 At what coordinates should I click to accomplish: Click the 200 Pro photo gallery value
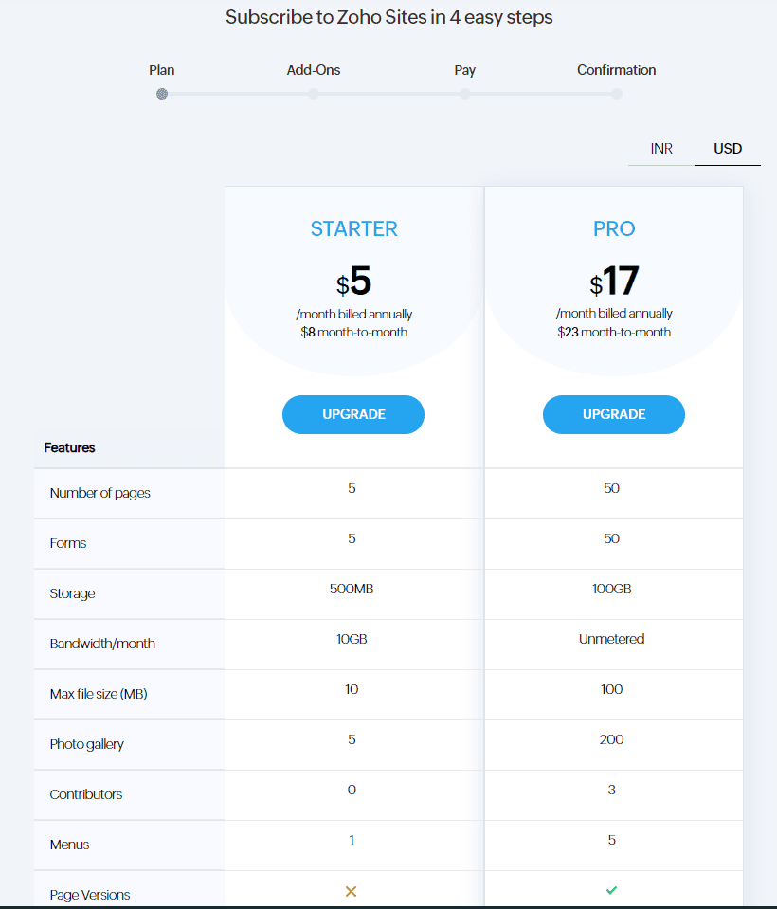(x=612, y=739)
